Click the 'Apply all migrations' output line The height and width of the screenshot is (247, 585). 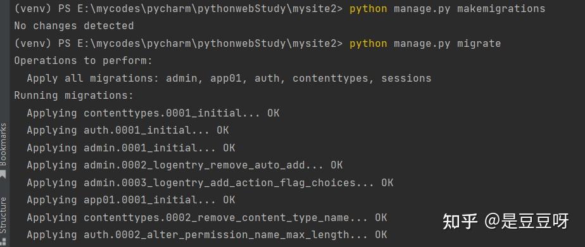(x=229, y=79)
